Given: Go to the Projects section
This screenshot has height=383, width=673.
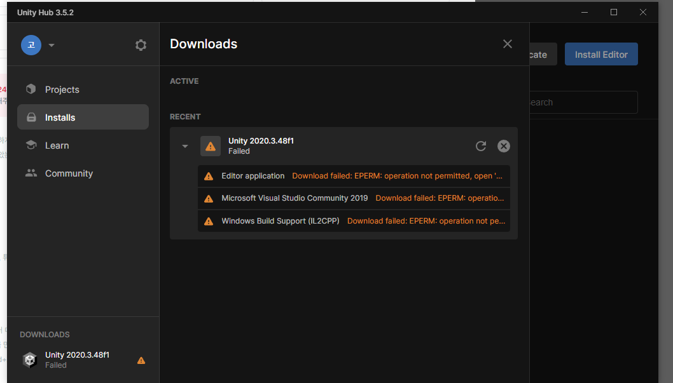Looking at the screenshot, I should 83,90.
